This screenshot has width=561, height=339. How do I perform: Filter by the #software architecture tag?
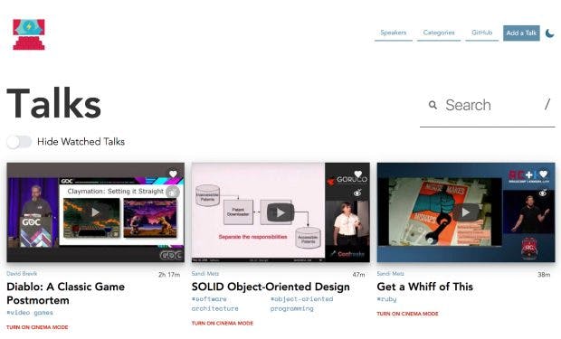214,304
